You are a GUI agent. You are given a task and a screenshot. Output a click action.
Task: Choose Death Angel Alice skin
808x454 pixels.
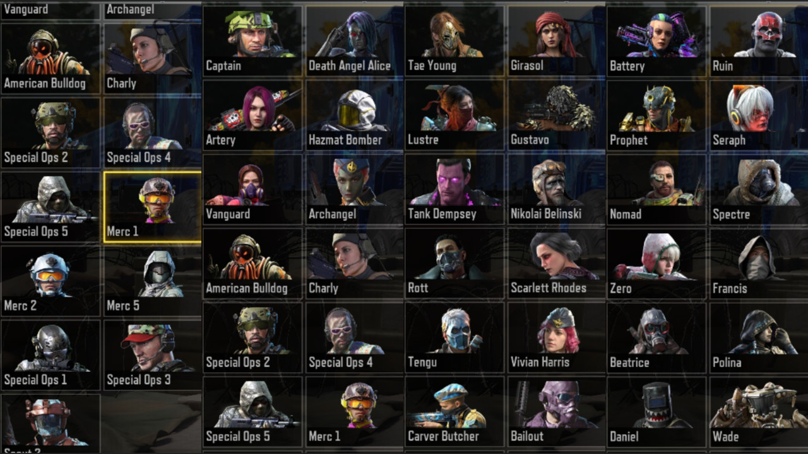[x=355, y=40]
